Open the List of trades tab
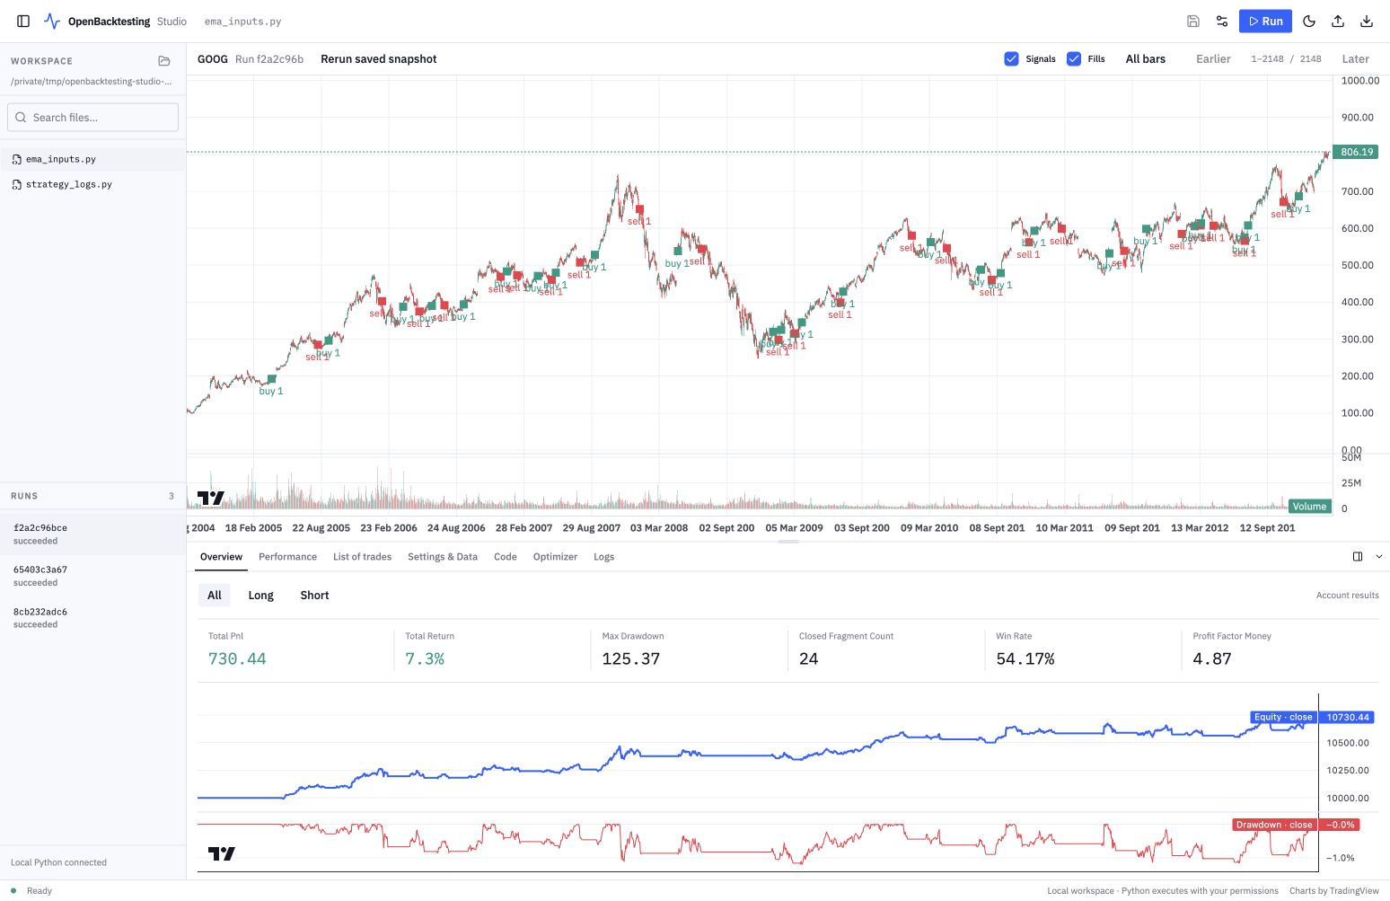This screenshot has width=1390, height=901. 362,557
